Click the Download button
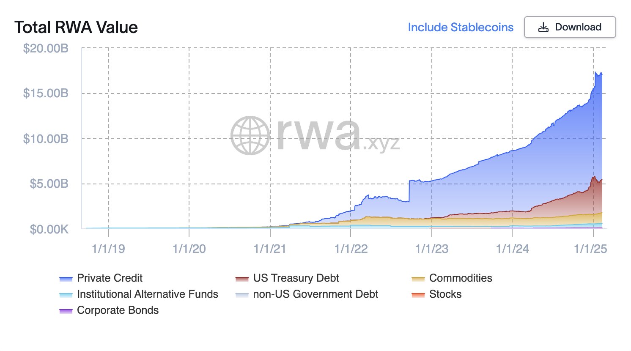The image size is (631, 351). (570, 27)
